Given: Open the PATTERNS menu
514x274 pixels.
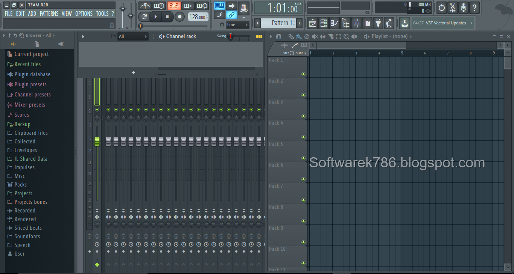Looking at the screenshot, I should click(49, 14).
